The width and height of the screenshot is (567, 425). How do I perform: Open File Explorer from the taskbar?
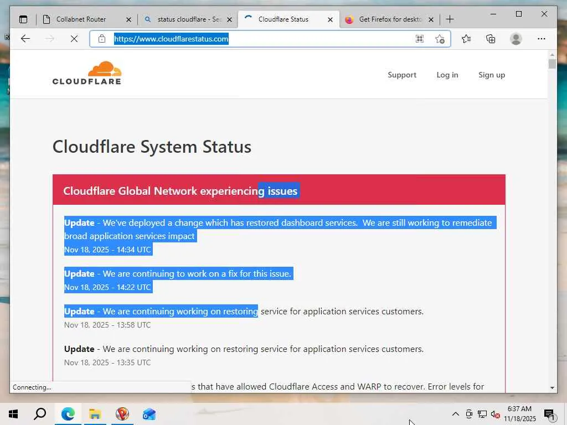(95, 414)
